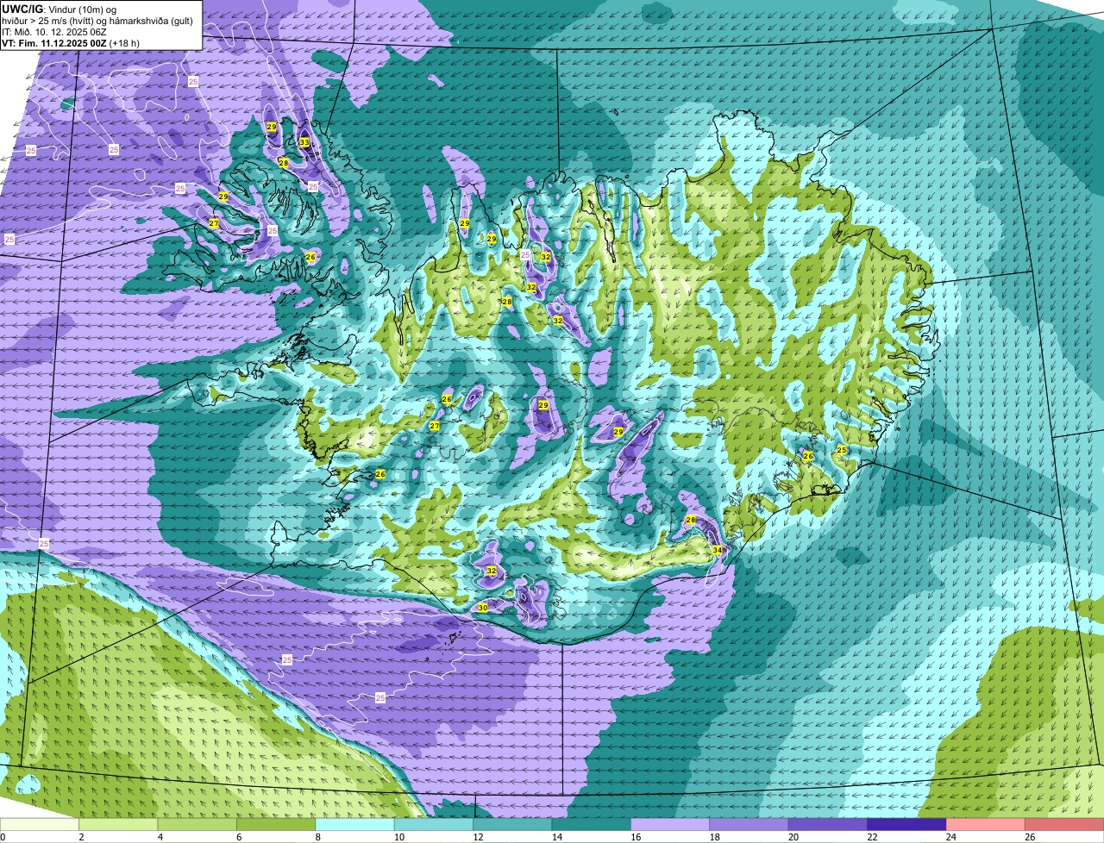Click the "VT: Fim. 11.12.2025 00Z" valid time line
This screenshot has width=1104, height=843.
coord(54,42)
